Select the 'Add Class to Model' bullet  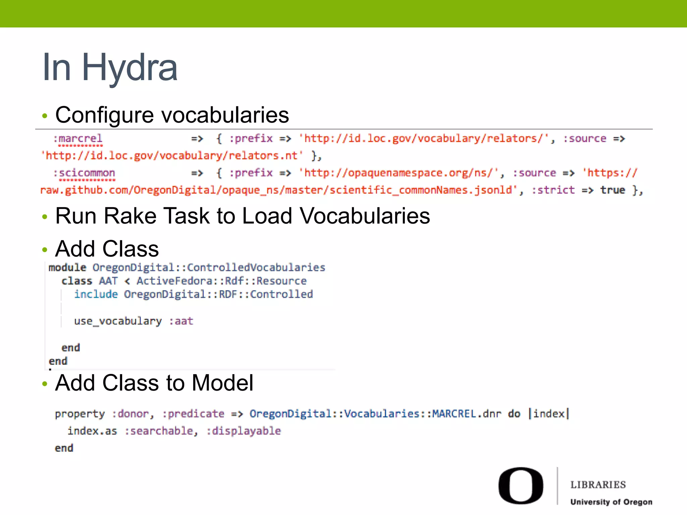click(x=154, y=383)
